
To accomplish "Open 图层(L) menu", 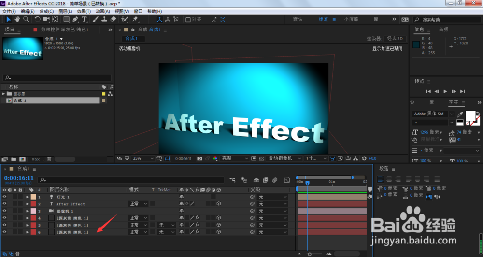I will [x=65, y=11].
